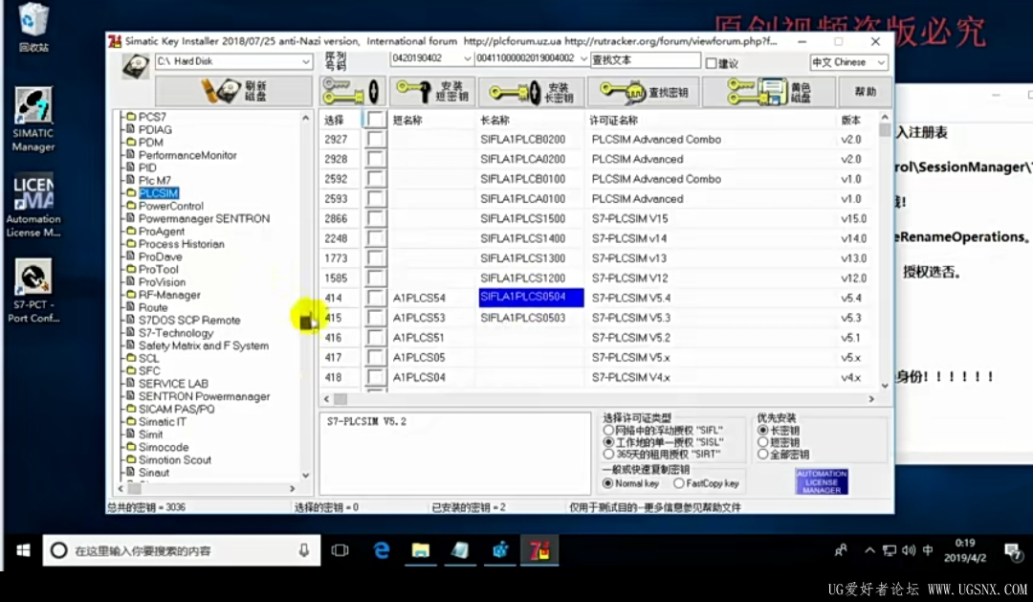The width and height of the screenshot is (1033, 602).
Task: Click the install short key button
Action: point(432,92)
